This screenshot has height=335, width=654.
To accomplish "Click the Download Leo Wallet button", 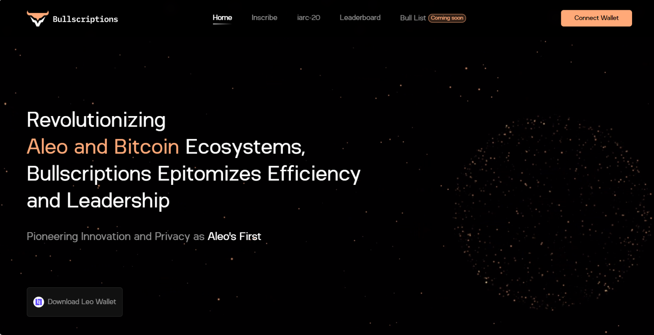I will pos(74,302).
